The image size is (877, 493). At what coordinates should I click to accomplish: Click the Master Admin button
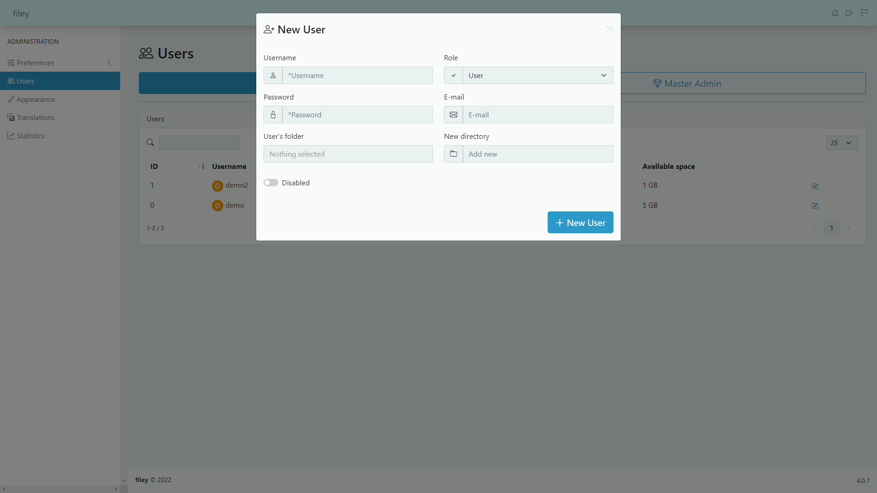(687, 84)
